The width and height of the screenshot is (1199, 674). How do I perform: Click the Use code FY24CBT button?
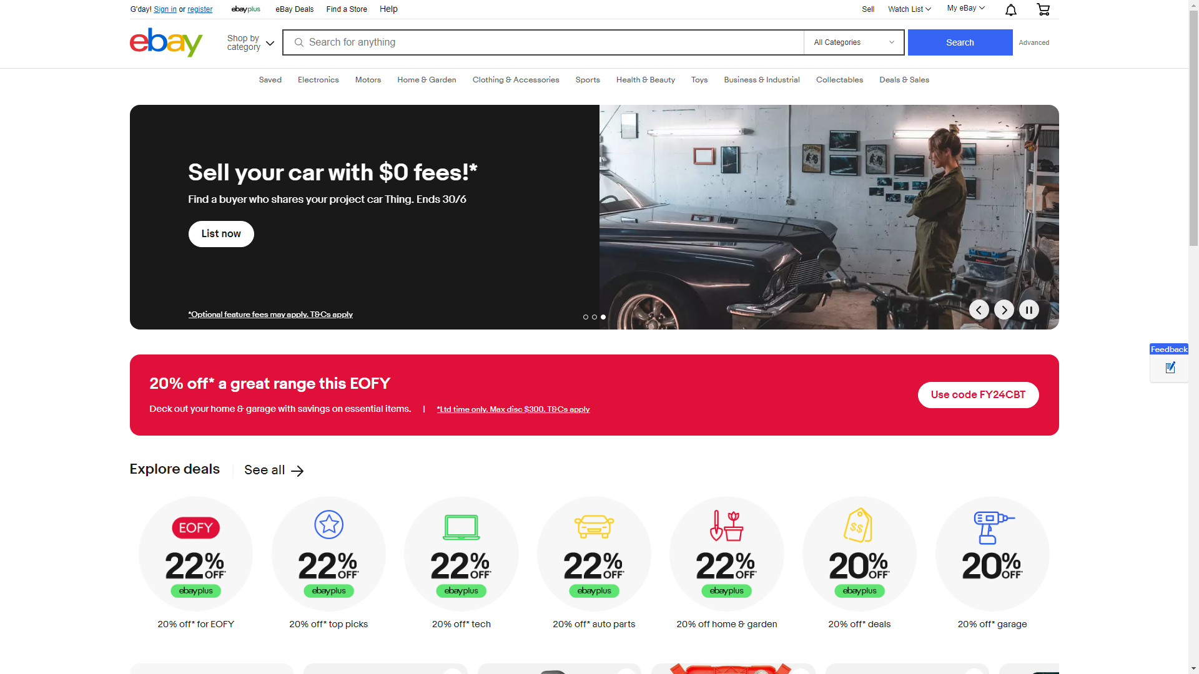[978, 395]
